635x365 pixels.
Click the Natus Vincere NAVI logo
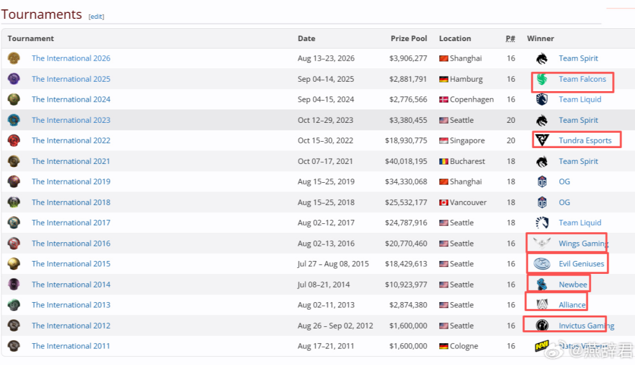point(542,346)
